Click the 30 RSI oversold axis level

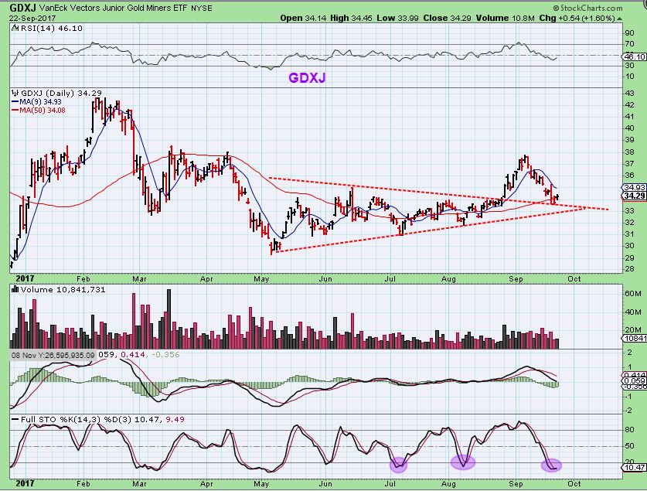630,65
